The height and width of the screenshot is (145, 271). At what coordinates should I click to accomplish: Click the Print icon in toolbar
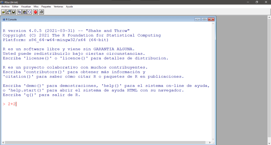coord(41,12)
